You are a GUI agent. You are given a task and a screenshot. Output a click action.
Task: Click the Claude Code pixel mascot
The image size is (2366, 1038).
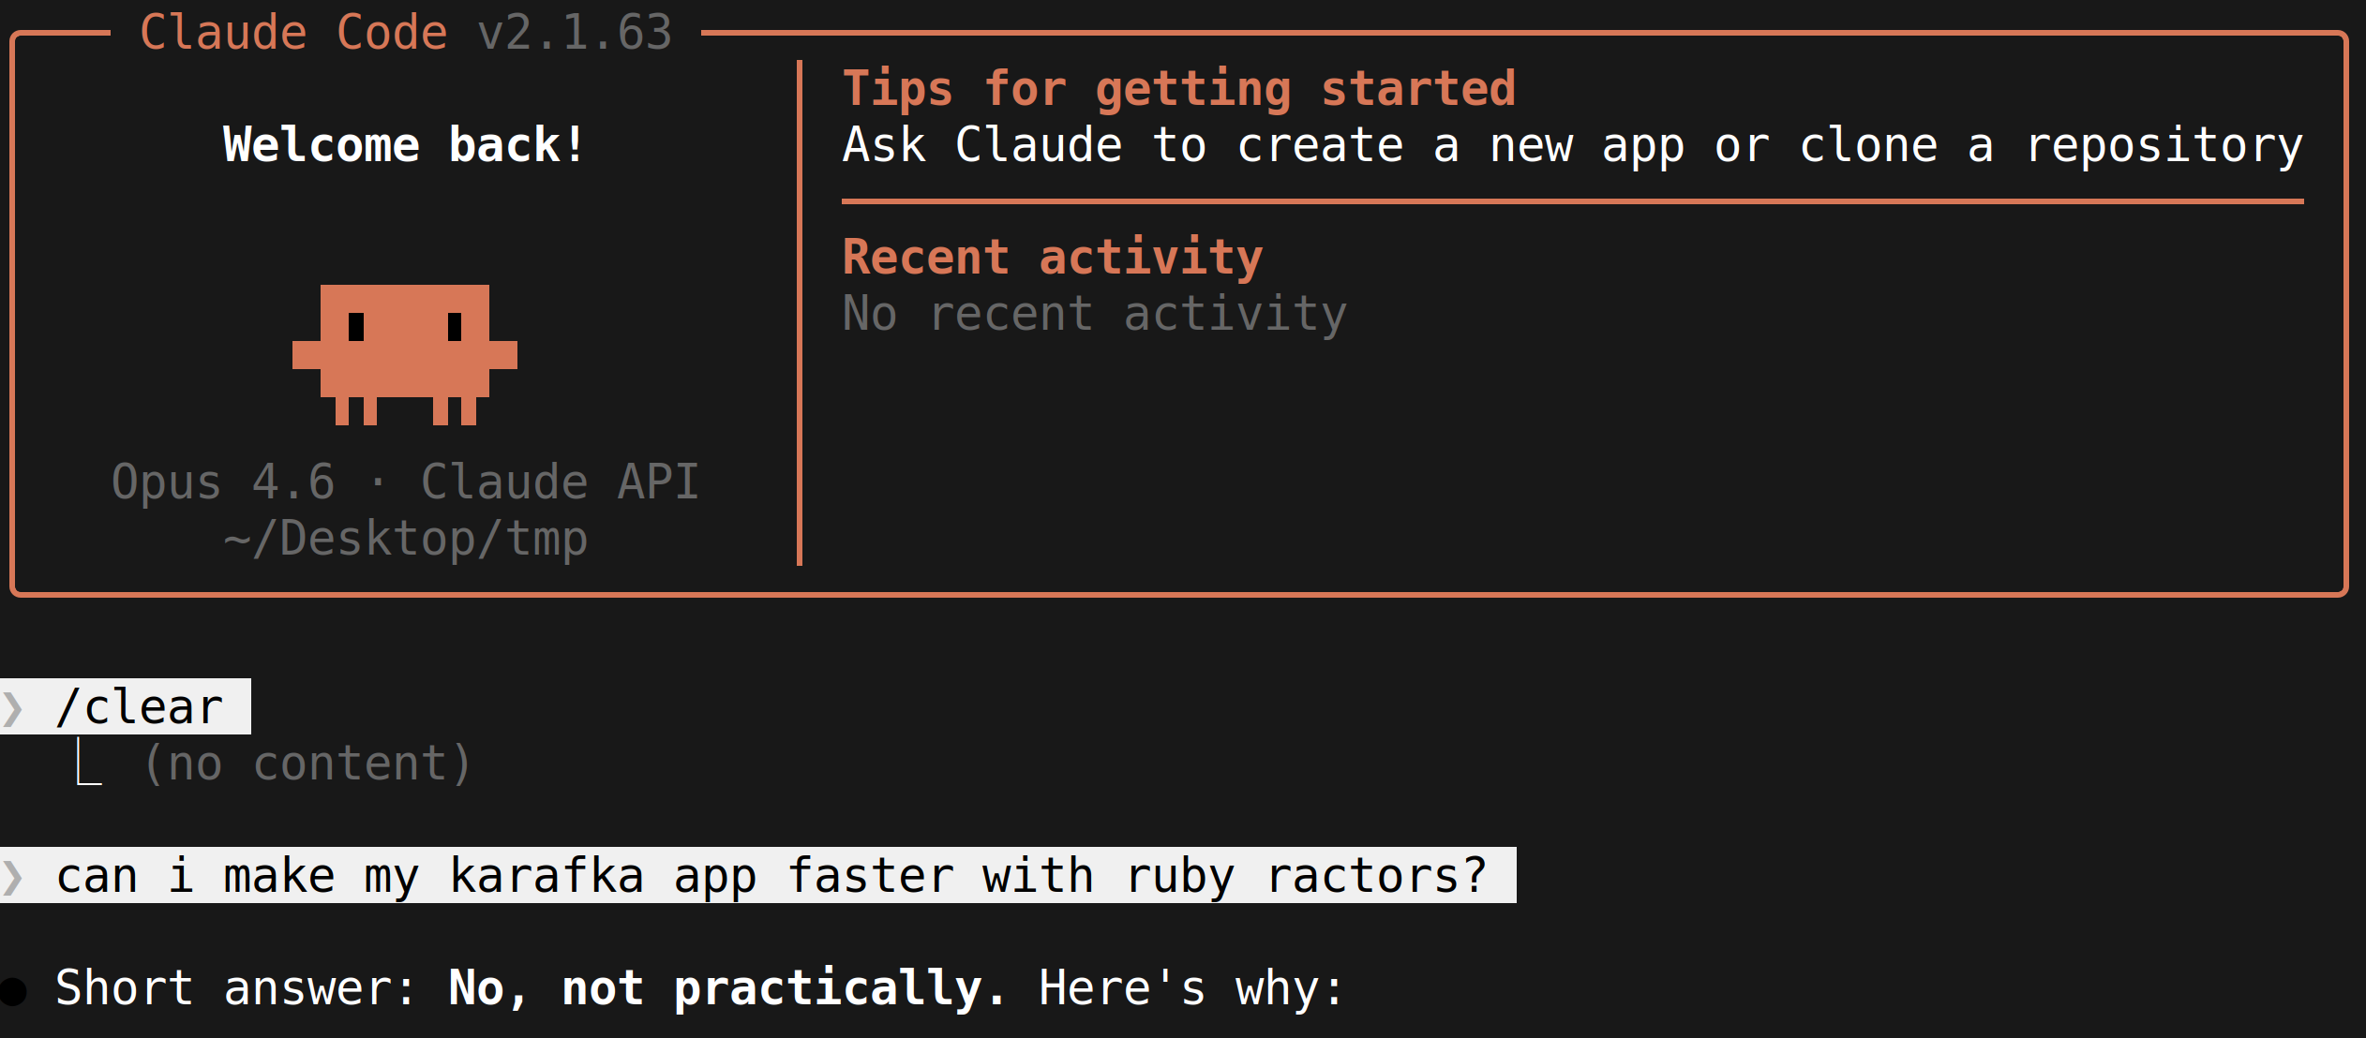coord(404,354)
